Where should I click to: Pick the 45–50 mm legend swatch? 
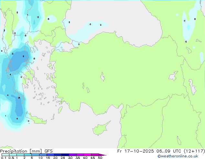(x=95, y=155)
